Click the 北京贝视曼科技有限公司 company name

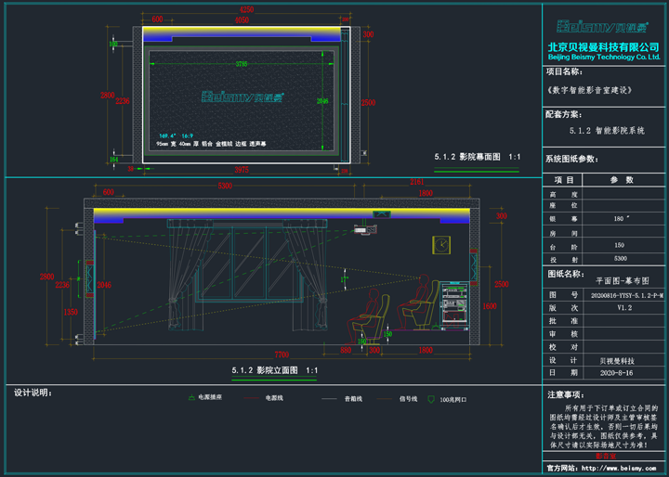[x=603, y=47]
